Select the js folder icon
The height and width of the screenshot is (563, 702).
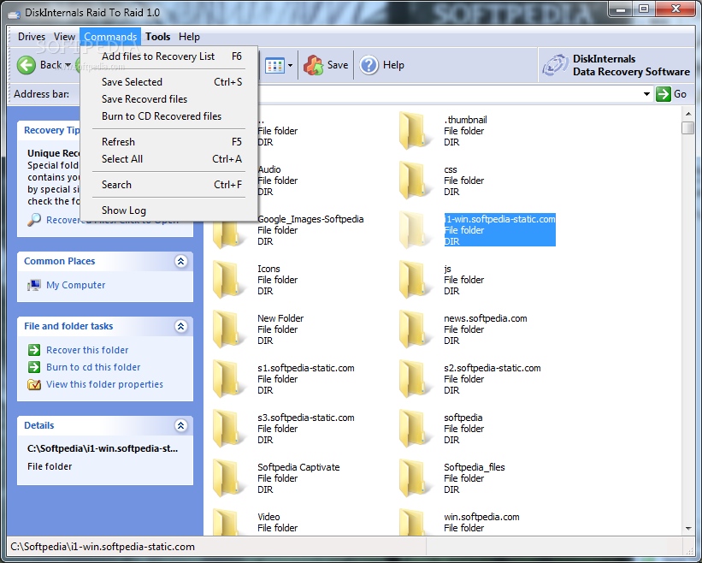(414, 280)
